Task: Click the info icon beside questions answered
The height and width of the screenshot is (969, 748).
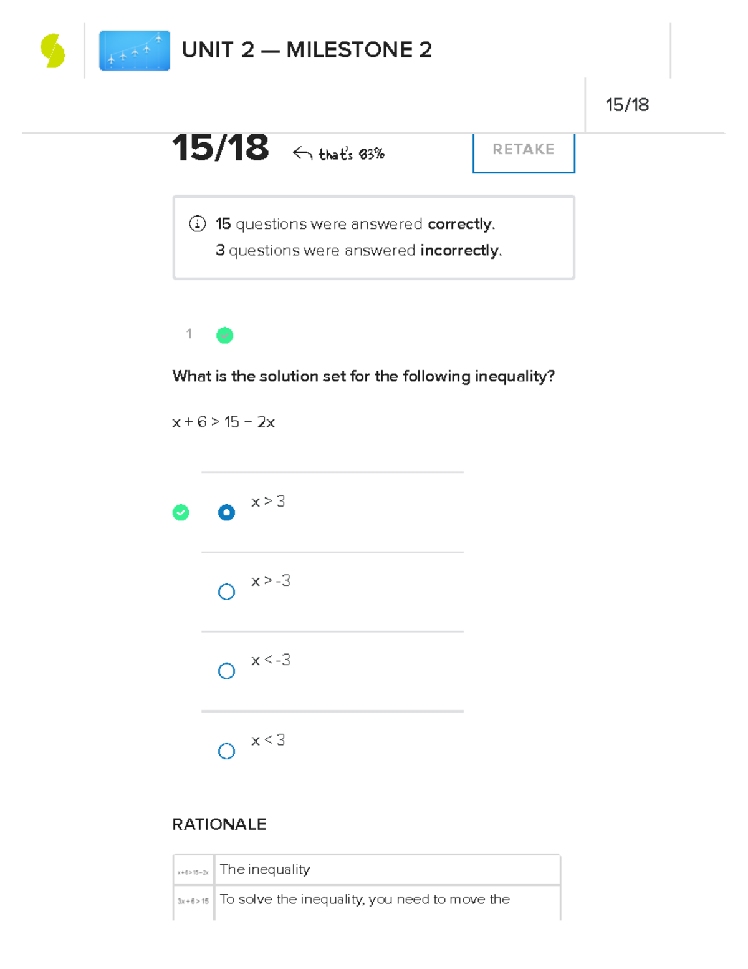Action: (197, 223)
